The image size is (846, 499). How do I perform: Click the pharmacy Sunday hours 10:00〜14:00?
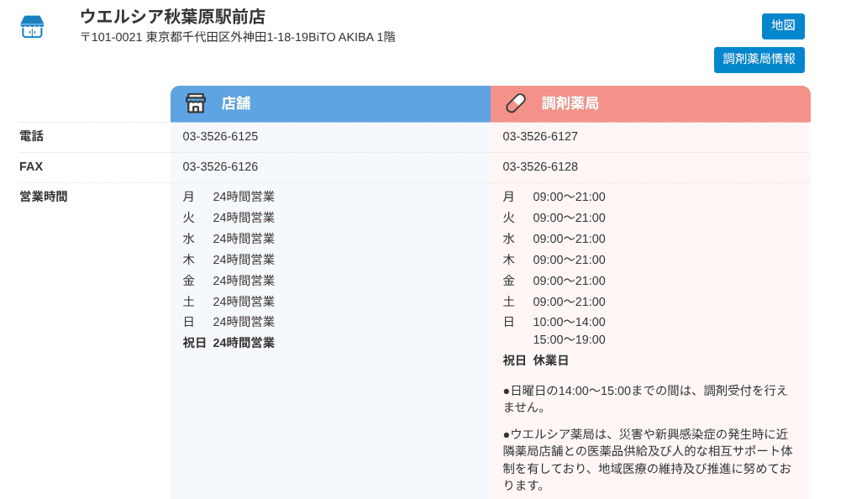tap(569, 322)
